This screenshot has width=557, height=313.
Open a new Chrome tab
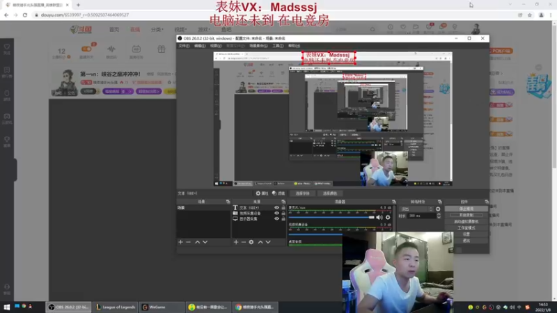78,5
